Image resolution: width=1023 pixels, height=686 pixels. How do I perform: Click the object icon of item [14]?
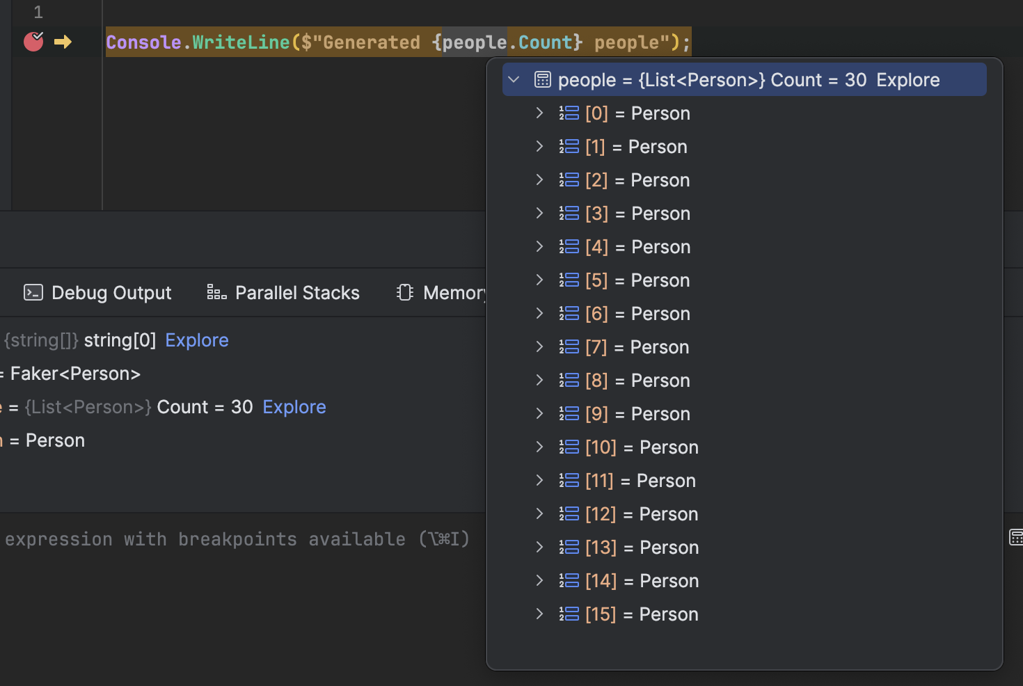click(x=569, y=581)
